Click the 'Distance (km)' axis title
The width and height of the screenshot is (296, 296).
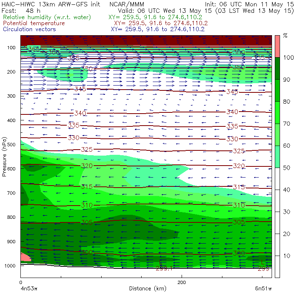[x=148, y=288]
